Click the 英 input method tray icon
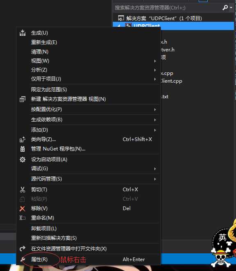Viewport: 236px width, 271px height. tap(222, 237)
